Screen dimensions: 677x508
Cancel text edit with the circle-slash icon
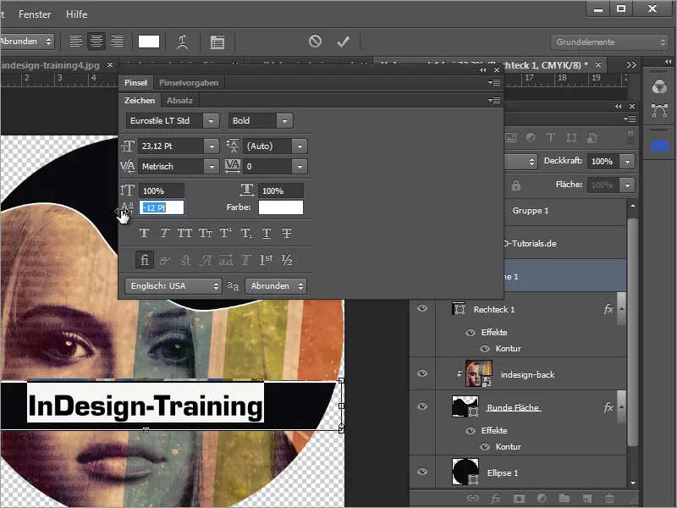click(x=315, y=41)
